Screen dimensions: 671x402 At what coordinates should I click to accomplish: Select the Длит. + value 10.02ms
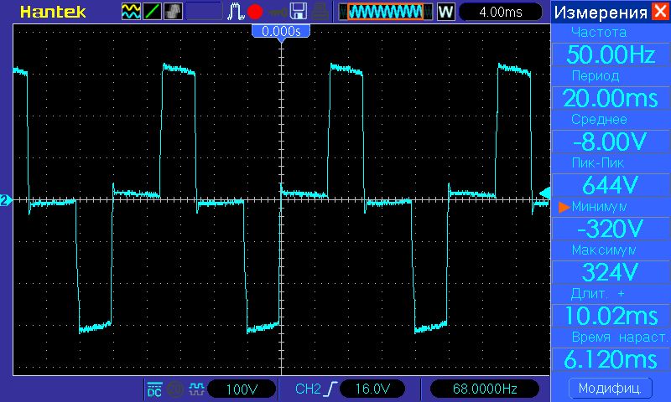(611, 316)
